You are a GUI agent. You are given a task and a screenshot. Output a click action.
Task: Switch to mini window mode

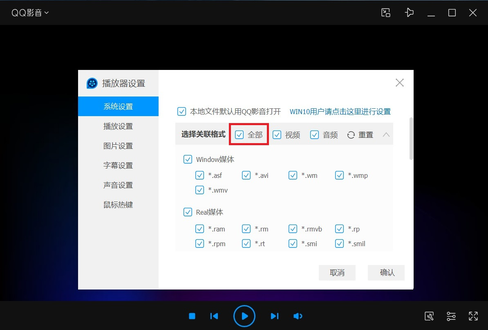coord(385,13)
